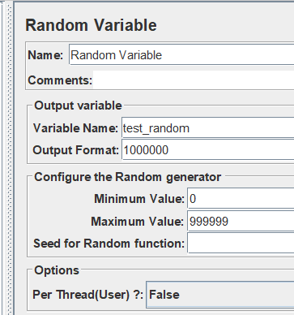Click the Name field containing Random Variable

point(181,55)
